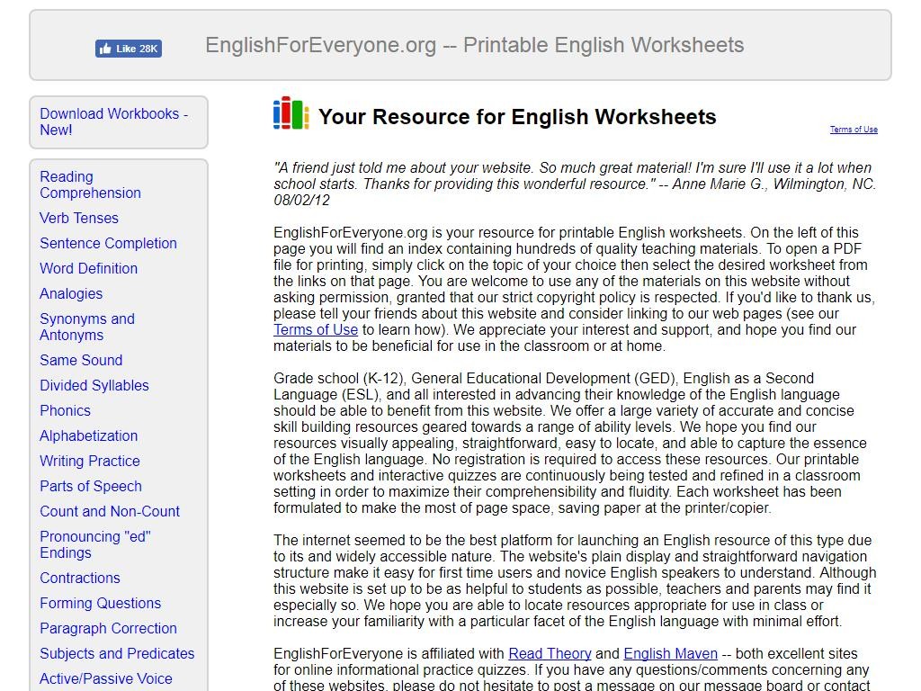The width and height of the screenshot is (921, 691).
Task: Go to Active/Passive Voice page
Action: [x=106, y=679]
